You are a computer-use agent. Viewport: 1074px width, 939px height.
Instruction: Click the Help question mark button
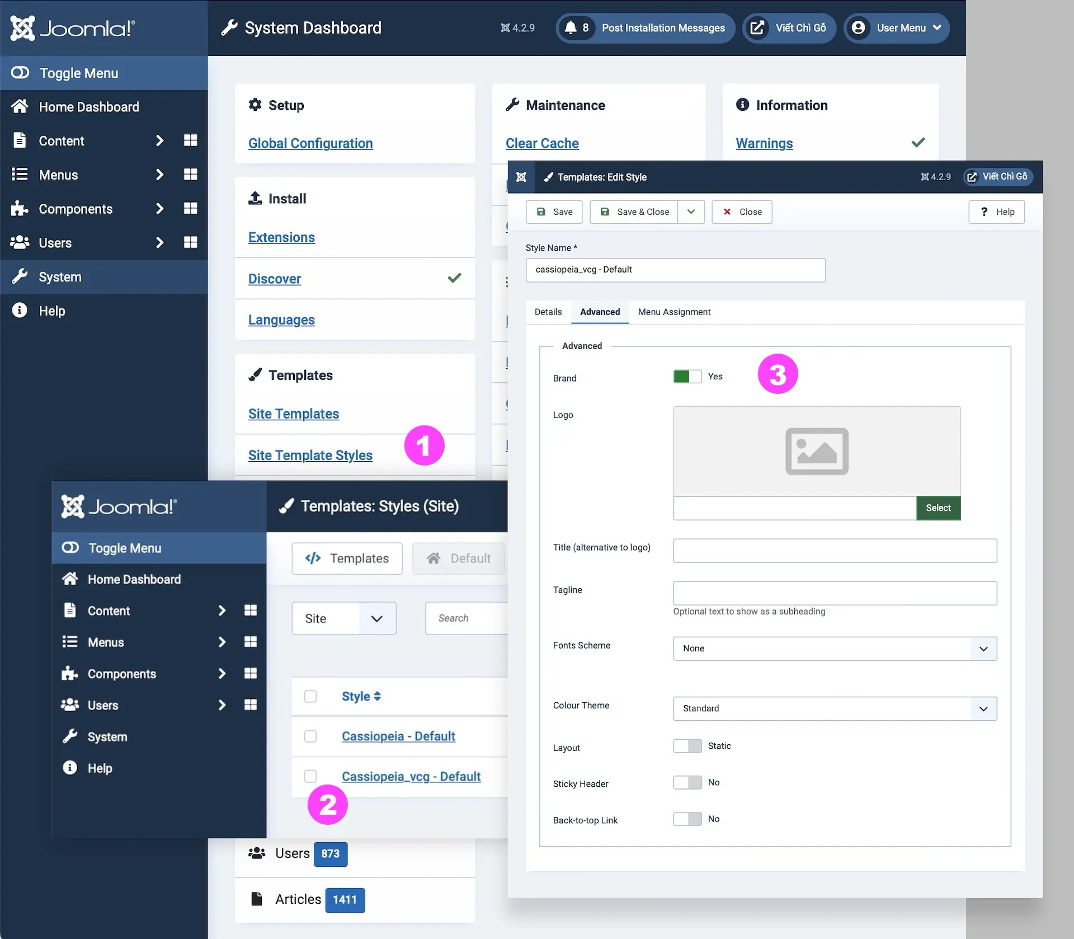click(996, 212)
